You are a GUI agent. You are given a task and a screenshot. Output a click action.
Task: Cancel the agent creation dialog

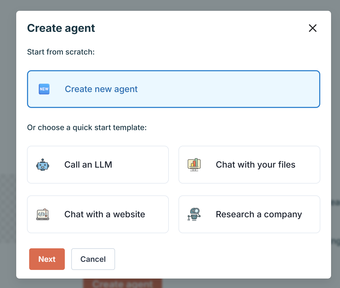[93, 259]
